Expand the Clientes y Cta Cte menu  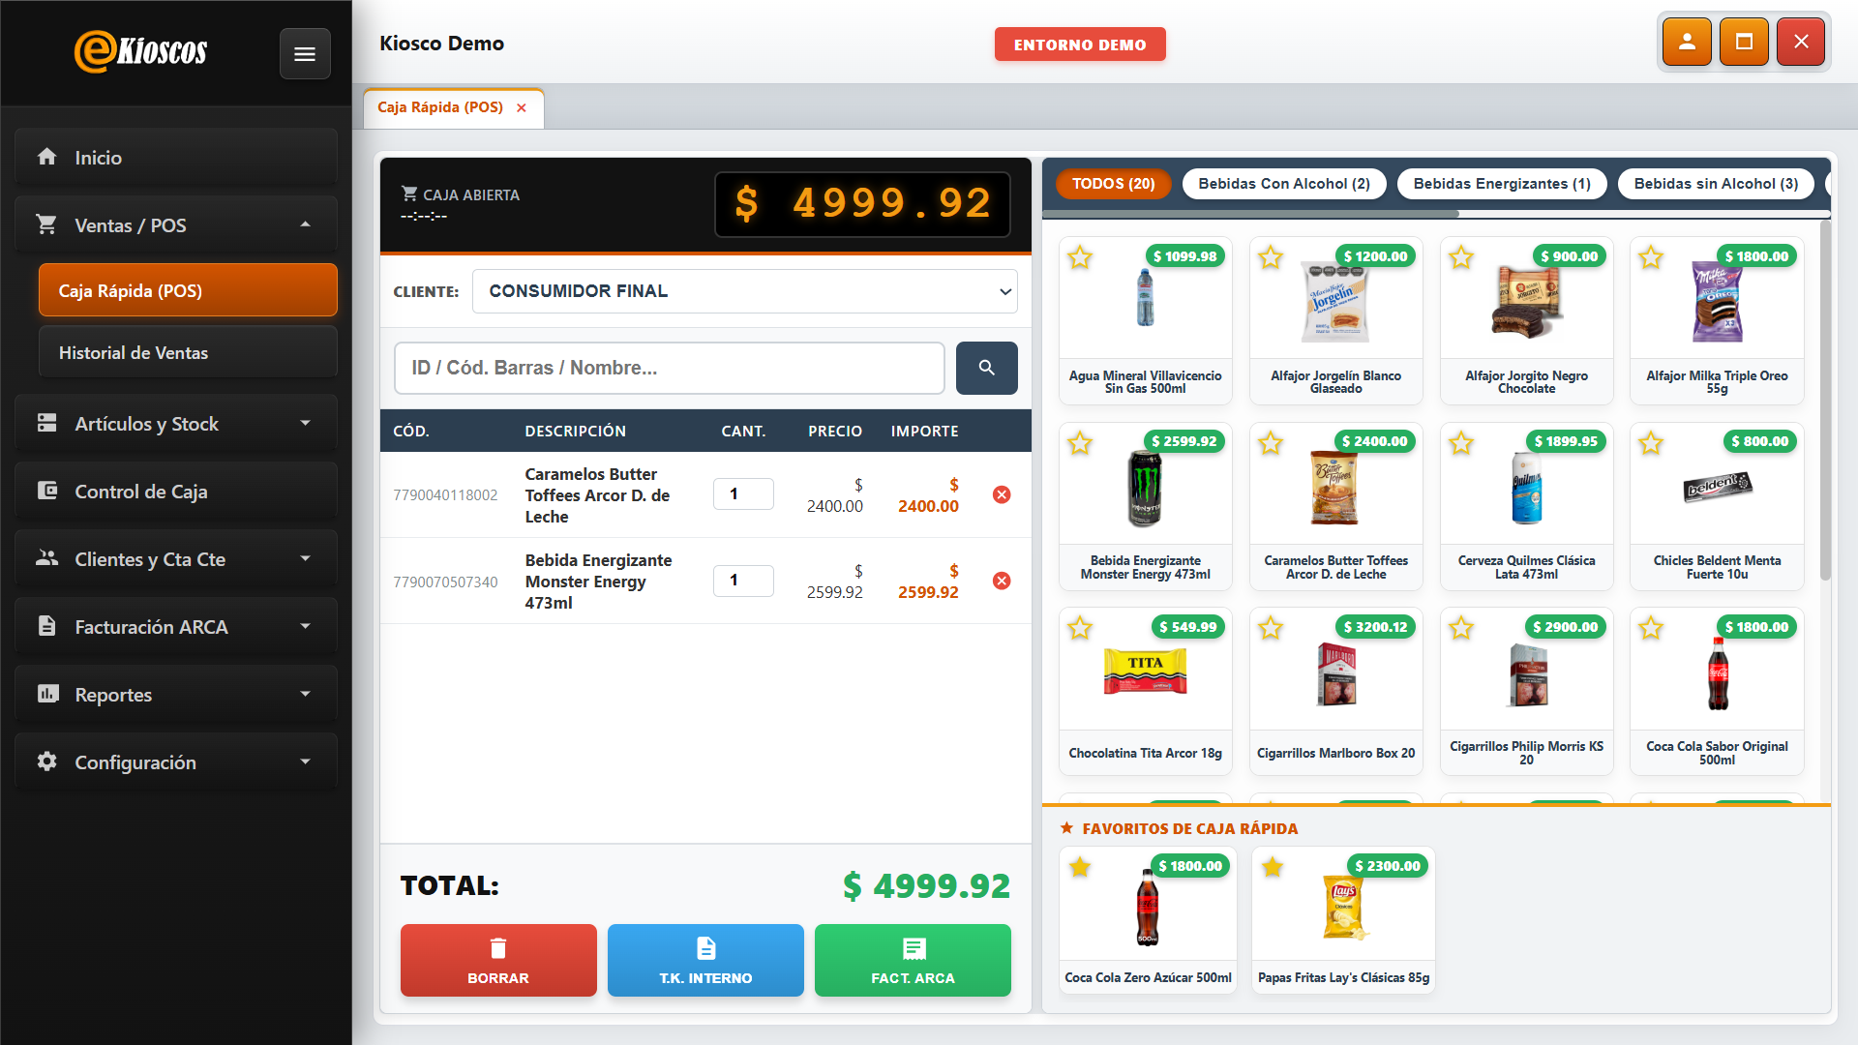click(x=305, y=558)
